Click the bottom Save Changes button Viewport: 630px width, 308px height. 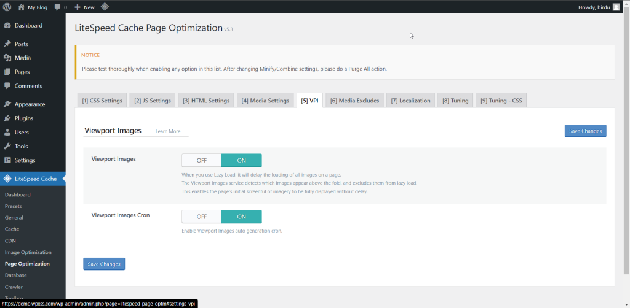(104, 264)
